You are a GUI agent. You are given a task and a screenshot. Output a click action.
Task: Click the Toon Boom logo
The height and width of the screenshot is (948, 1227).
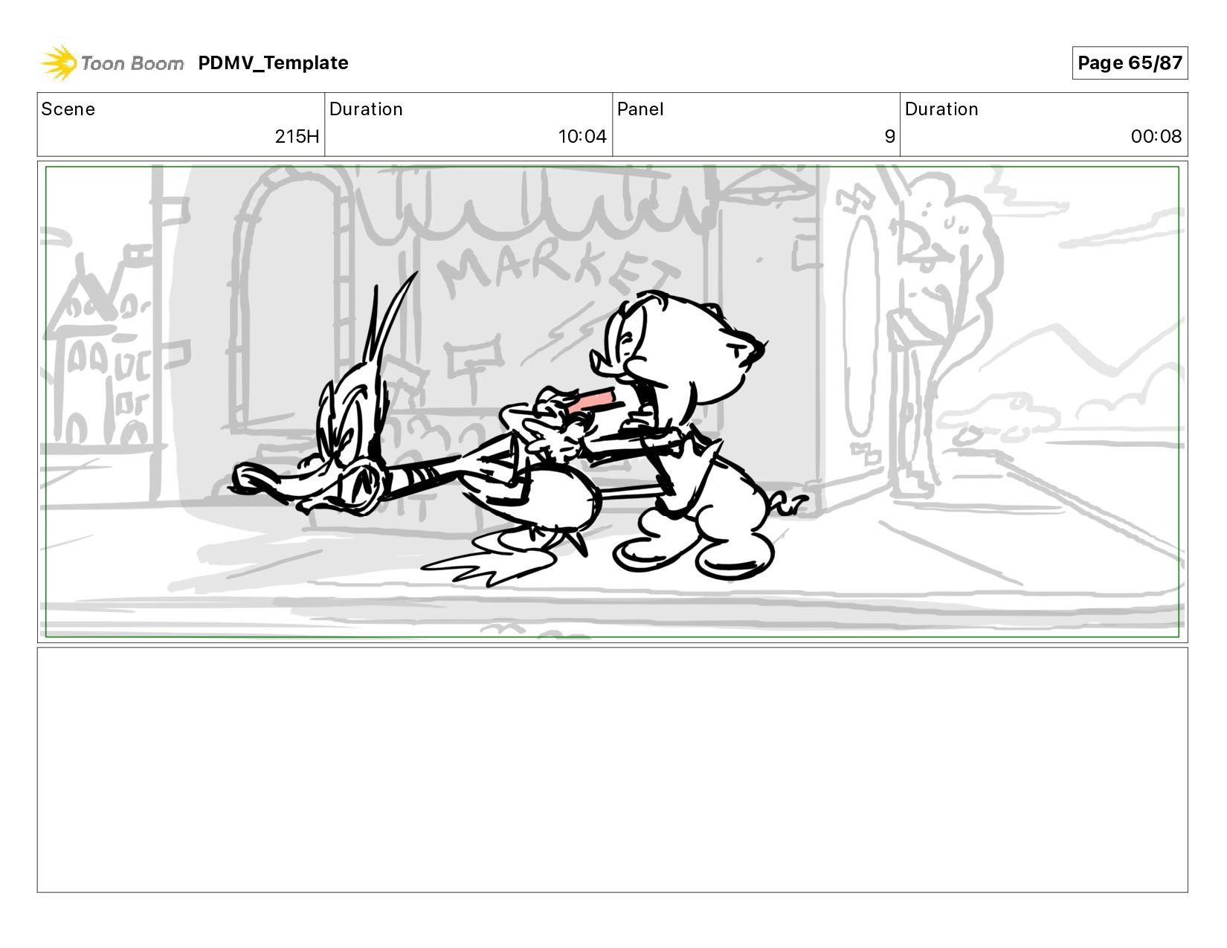(x=112, y=62)
